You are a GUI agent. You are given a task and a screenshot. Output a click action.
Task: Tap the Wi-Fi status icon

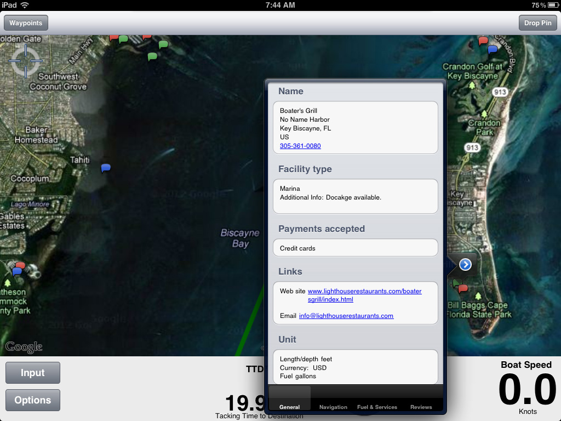coord(24,5)
